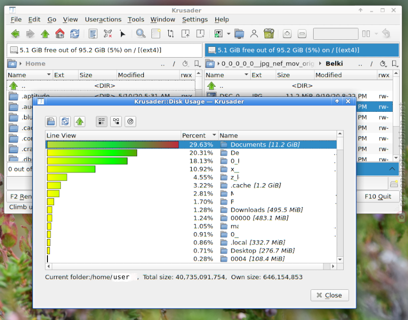Viewport: 408px width, 320px height.
Task: Click the person silhouette toolbar icon
Action: point(254,34)
